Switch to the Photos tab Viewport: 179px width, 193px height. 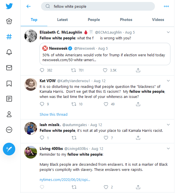pos(126,20)
